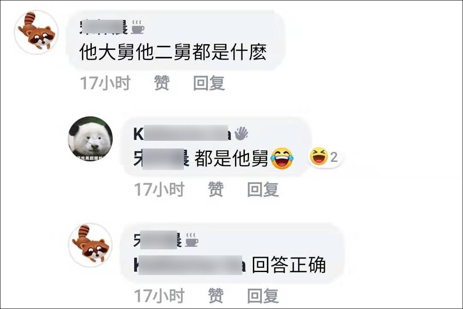Click the waving hand badge next to K's name
This screenshot has height=309, width=463.
click(x=241, y=133)
